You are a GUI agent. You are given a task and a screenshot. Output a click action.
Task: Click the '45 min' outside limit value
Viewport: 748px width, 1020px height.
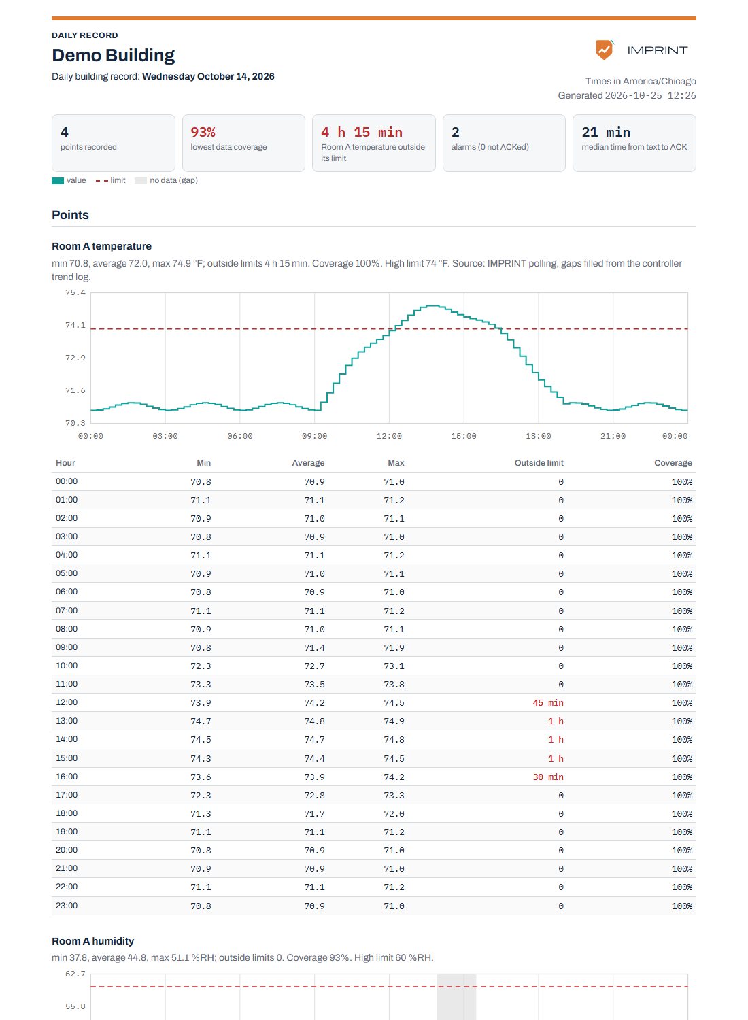[x=548, y=703]
